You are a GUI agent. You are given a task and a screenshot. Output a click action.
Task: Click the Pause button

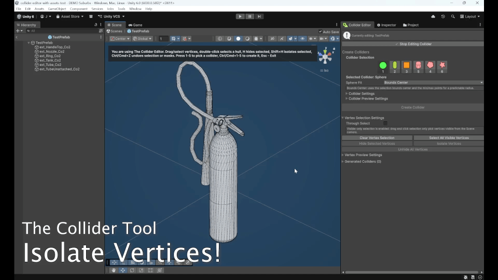click(250, 17)
